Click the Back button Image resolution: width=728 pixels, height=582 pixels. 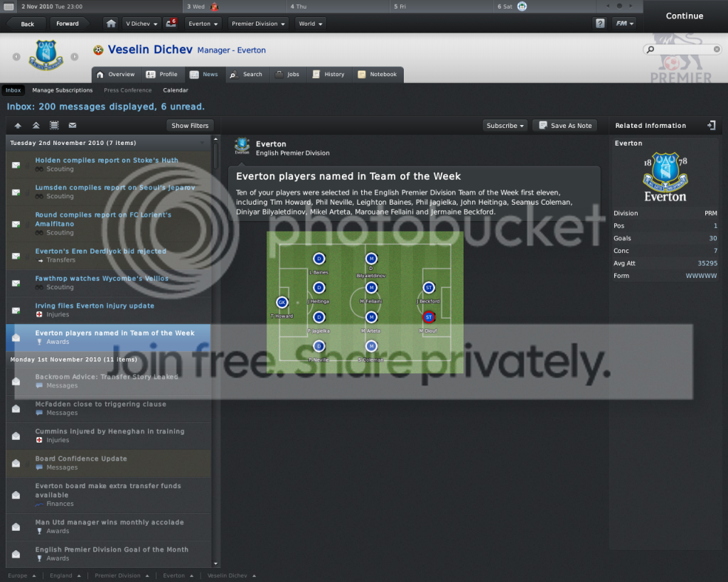26,23
